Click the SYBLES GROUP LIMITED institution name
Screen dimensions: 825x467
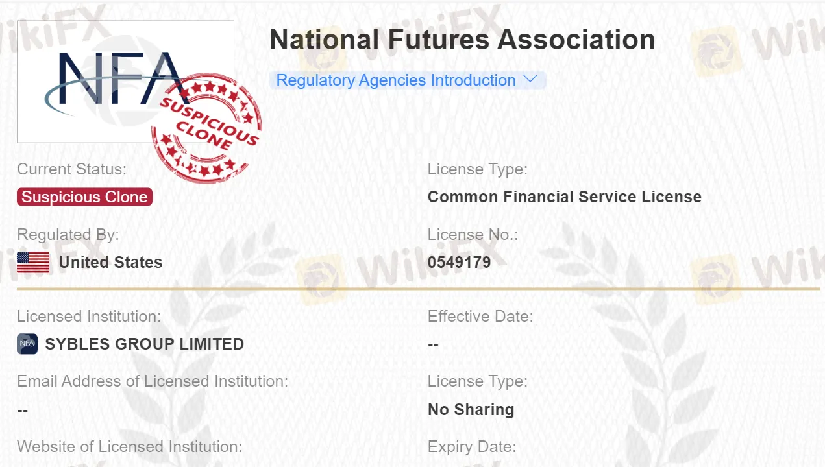144,344
